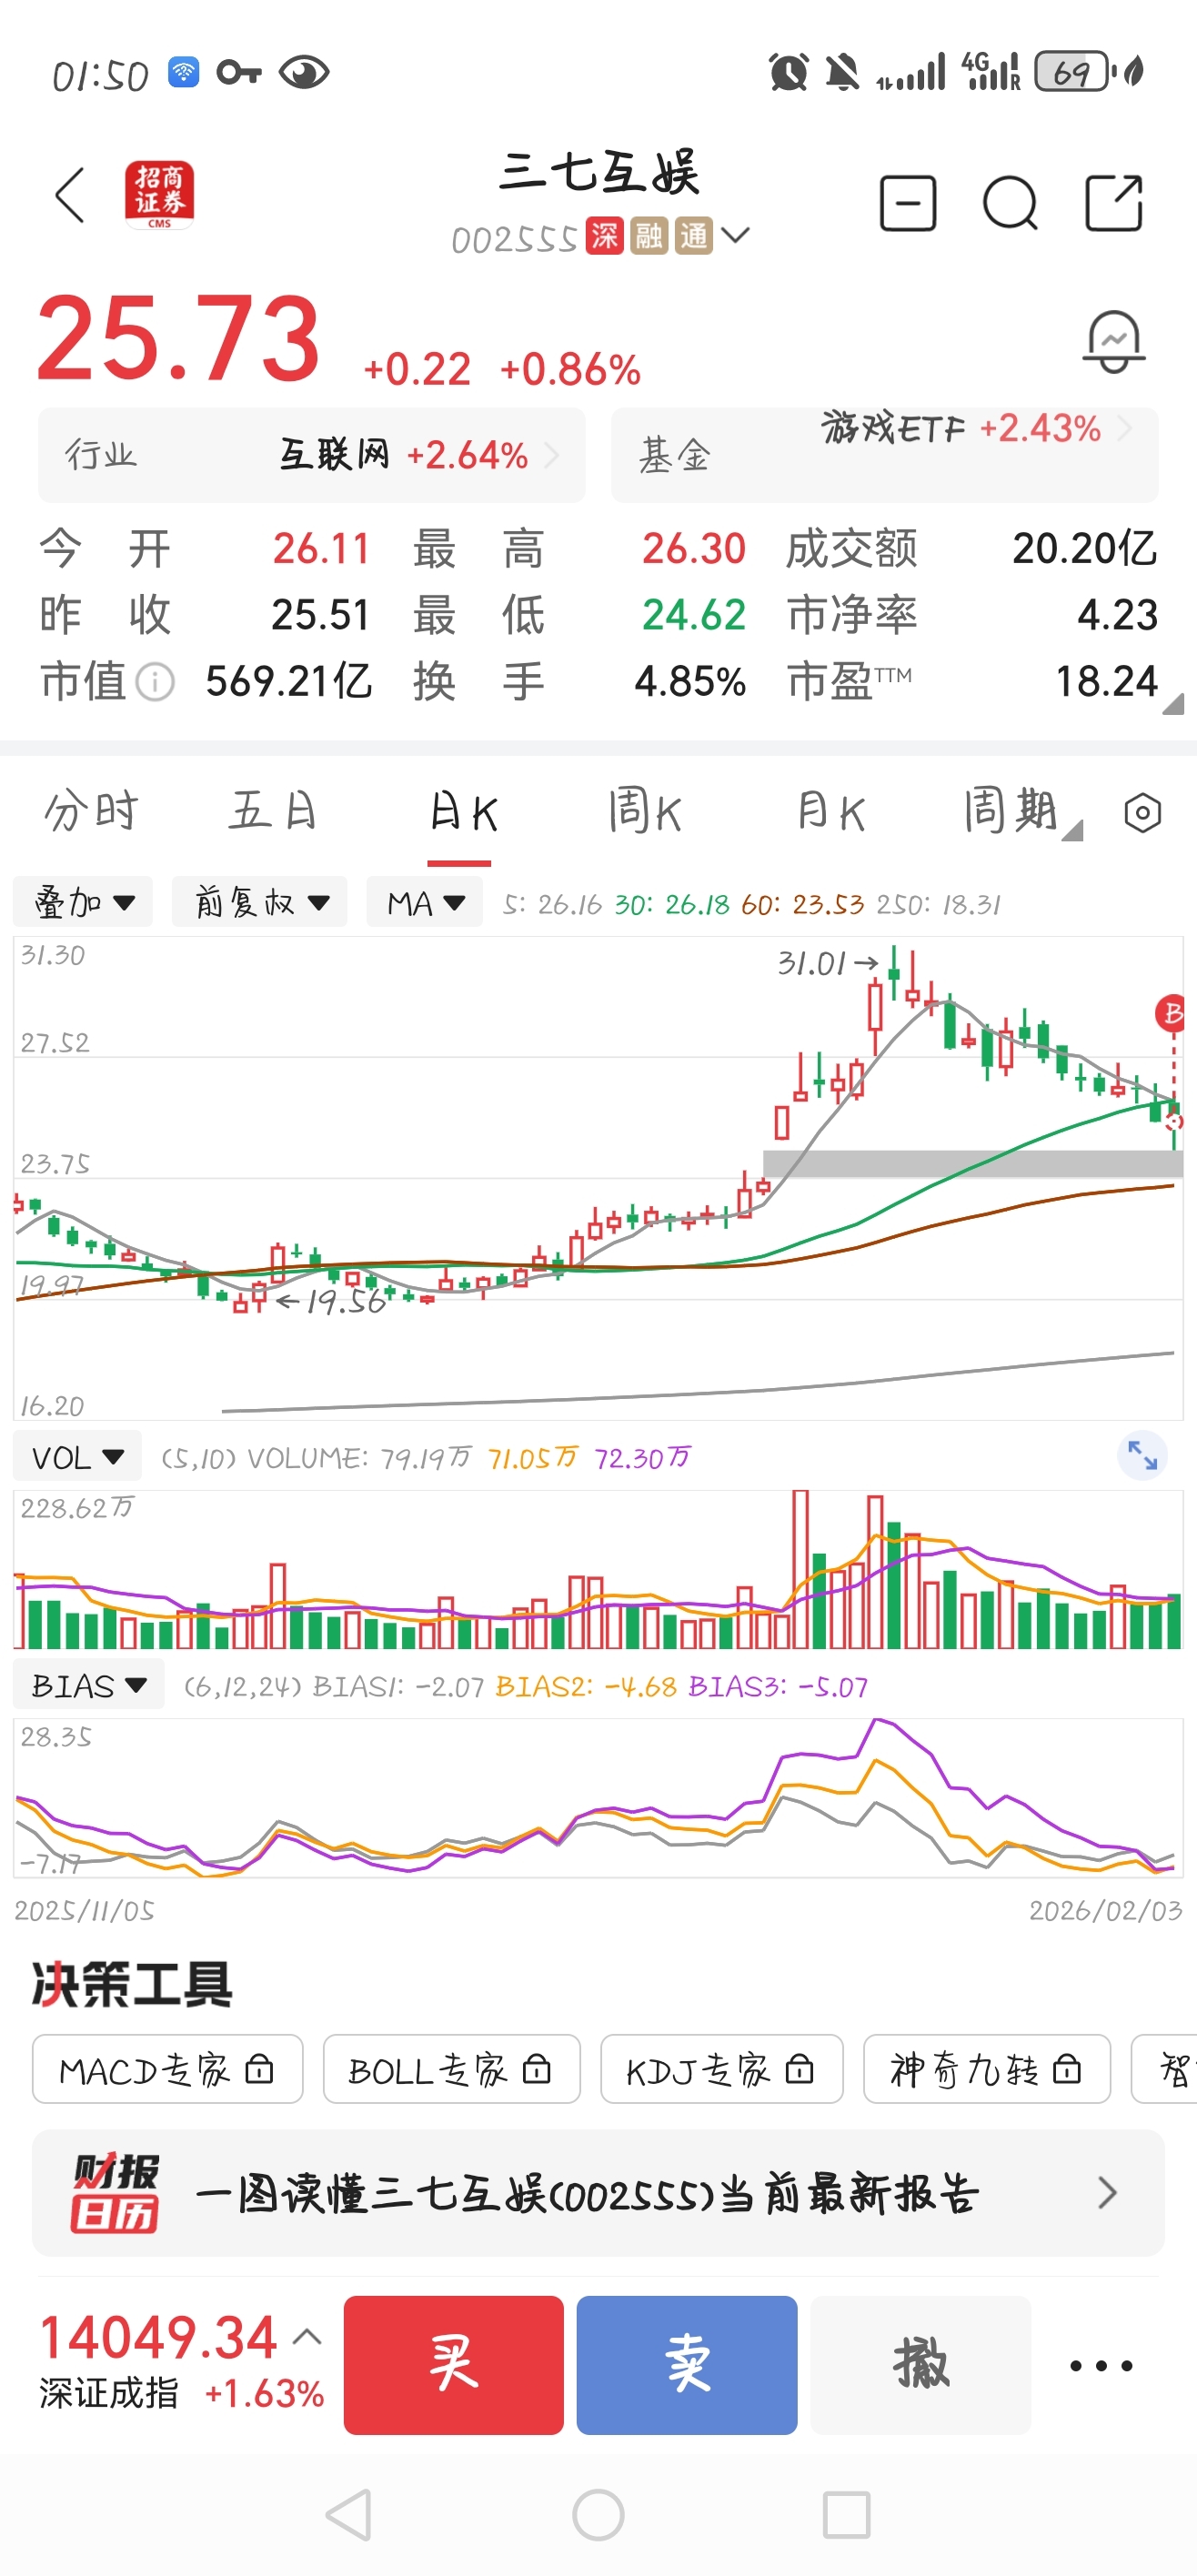Tap the 财报日历 icon
The image size is (1197, 2576).
coord(115,2193)
